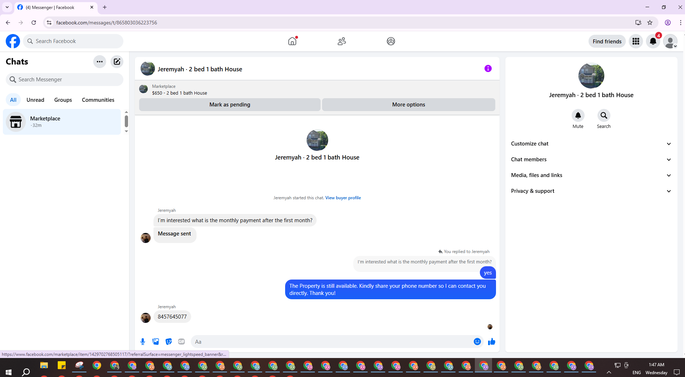Click Find friends button
The width and height of the screenshot is (685, 377).
[607, 41]
